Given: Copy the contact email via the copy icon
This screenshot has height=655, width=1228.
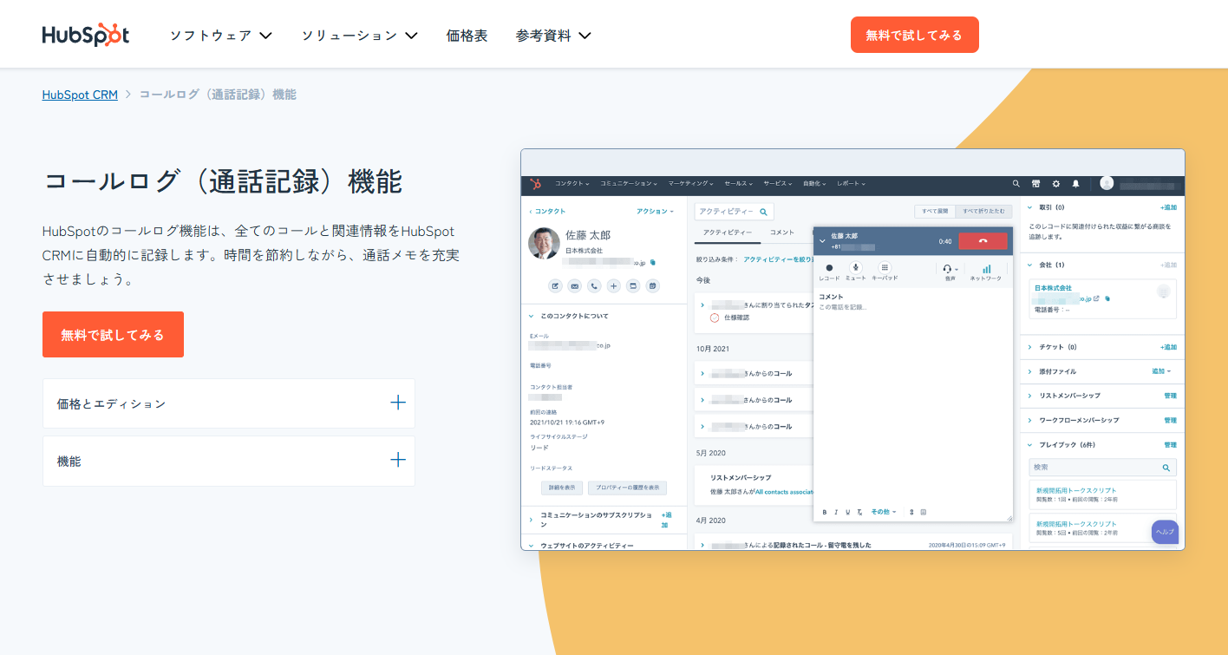Looking at the screenshot, I should 653,261.
